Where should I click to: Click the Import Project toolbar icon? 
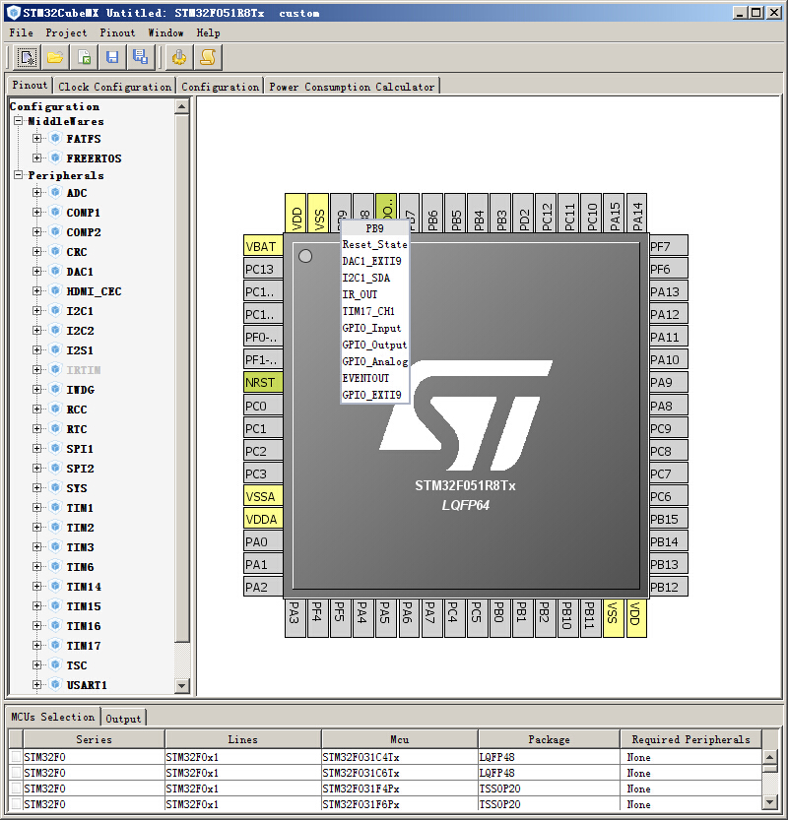click(x=84, y=57)
